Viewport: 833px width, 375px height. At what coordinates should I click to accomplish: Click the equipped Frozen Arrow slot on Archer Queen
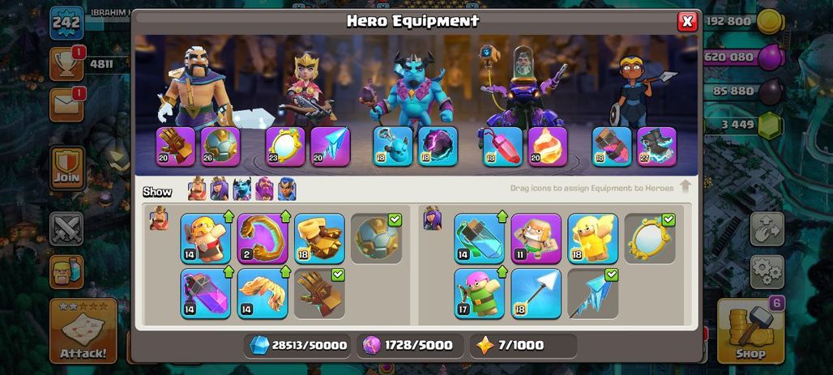click(x=330, y=147)
